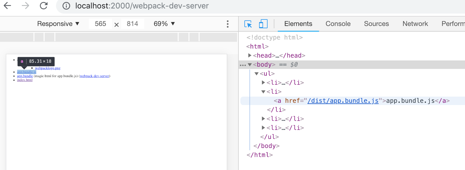Screen dimensions: 465x170
Task: Click the browser back arrow
Action: [8, 6]
